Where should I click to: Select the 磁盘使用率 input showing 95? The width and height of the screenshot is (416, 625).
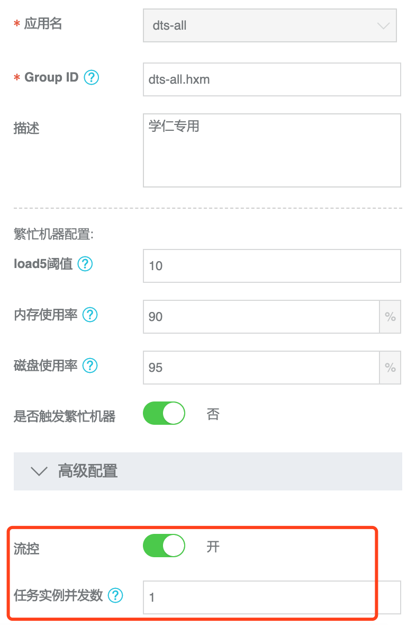point(261,368)
